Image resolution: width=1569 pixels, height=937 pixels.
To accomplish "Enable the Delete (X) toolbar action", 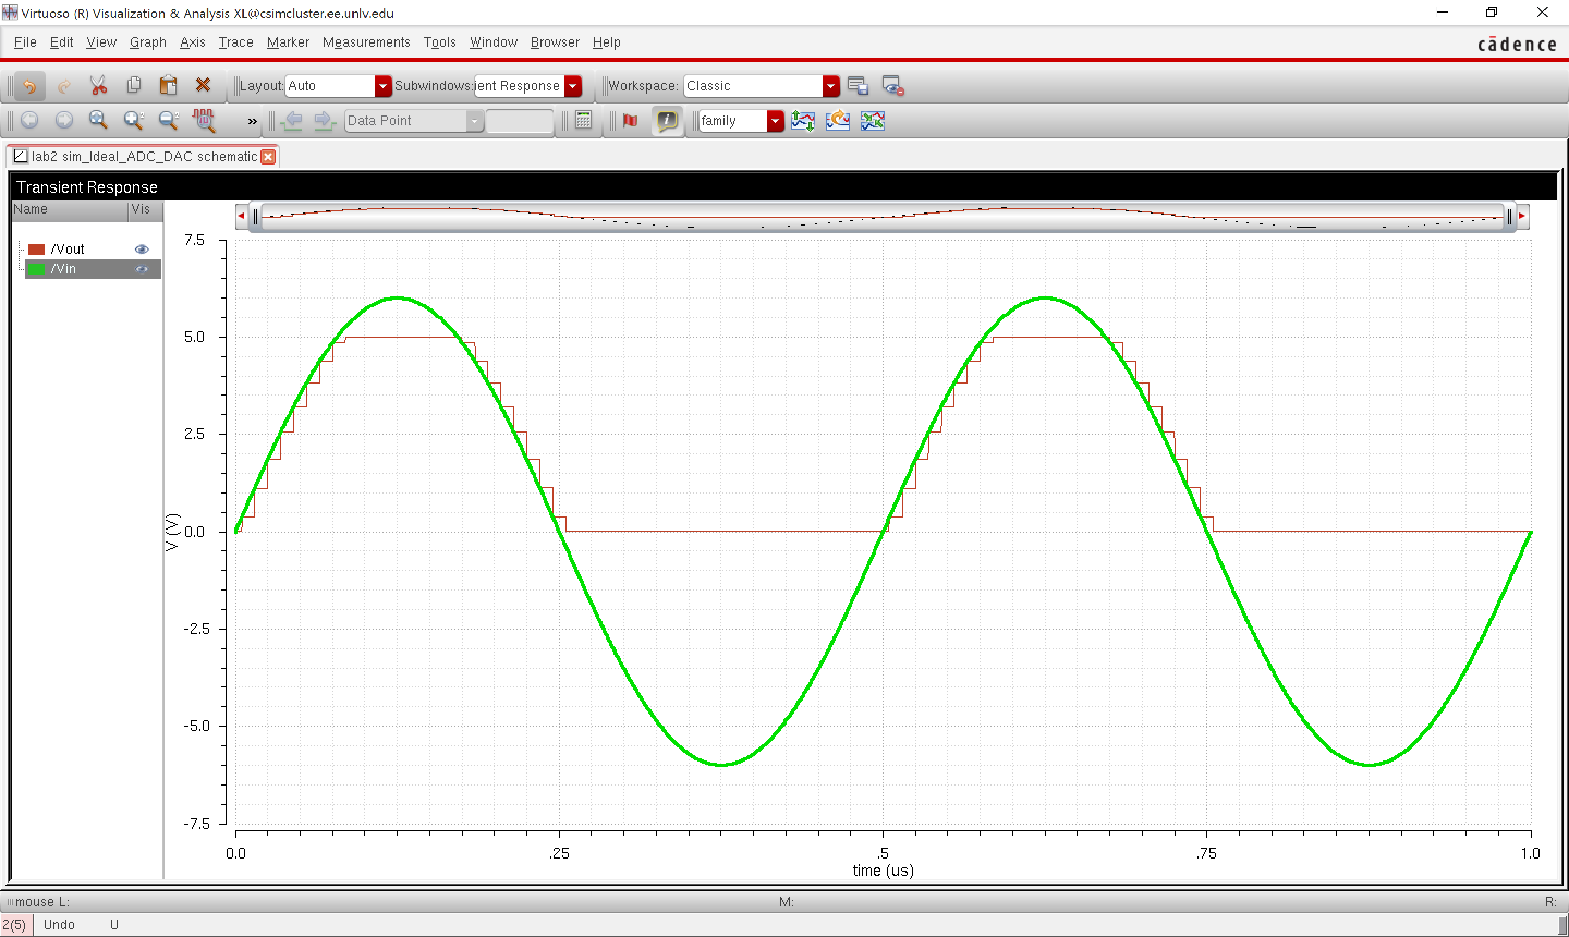I will (202, 84).
